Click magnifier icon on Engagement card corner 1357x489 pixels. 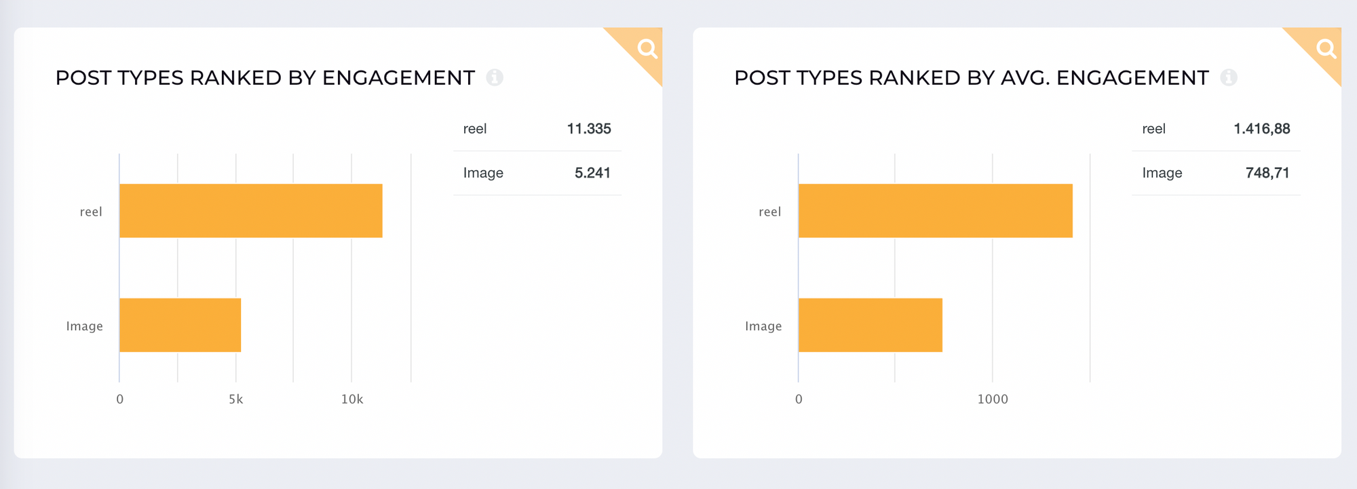[647, 49]
